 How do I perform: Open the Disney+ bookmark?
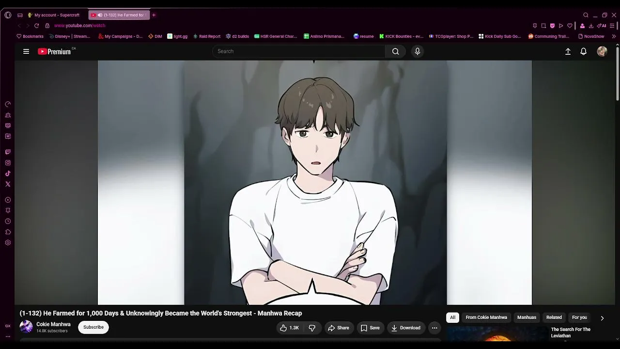click(70, 36)
